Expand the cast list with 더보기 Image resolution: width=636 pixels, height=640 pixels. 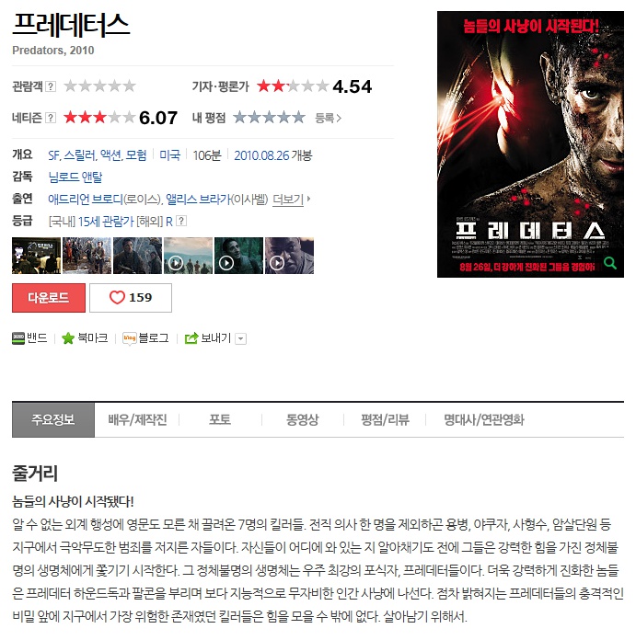[291, 200]
